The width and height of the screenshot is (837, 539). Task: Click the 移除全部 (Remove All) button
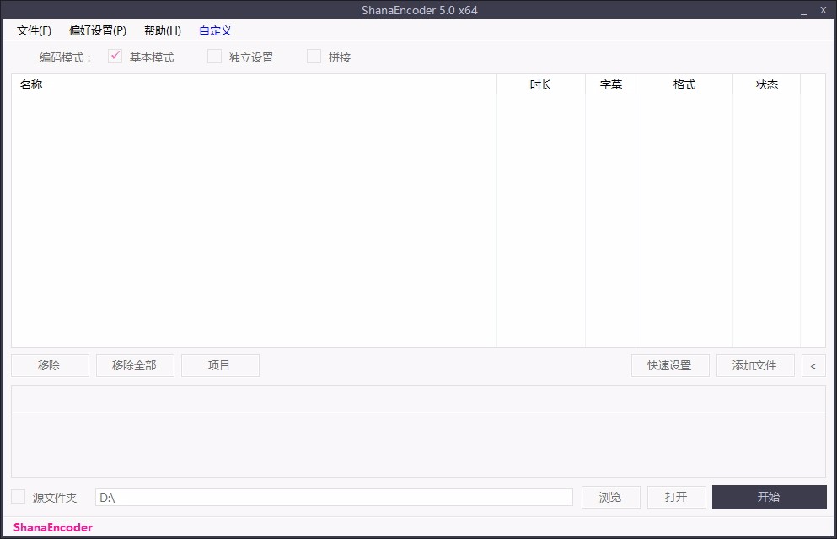click(135, 365)
